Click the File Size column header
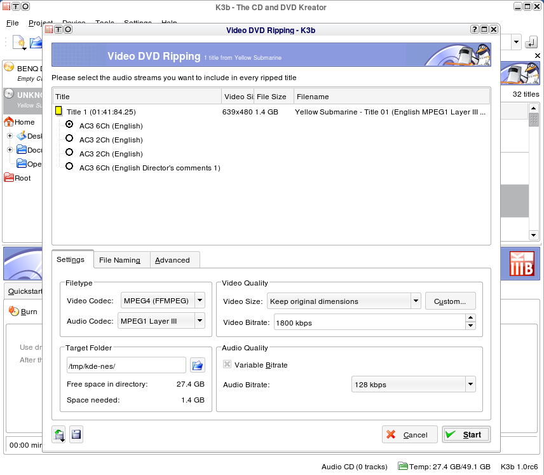544x475 pixels. (x=274, y=97)
